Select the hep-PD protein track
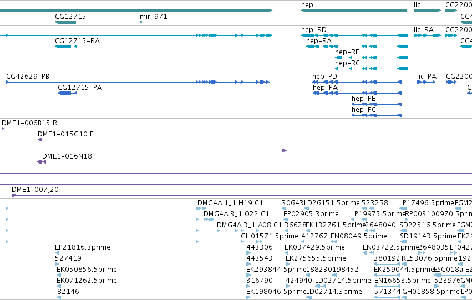 (x=357, y=82)
